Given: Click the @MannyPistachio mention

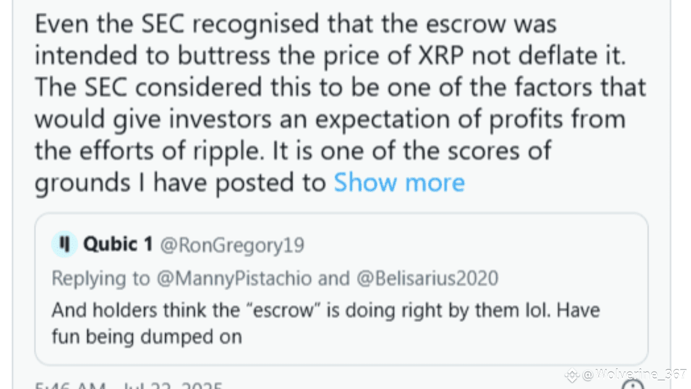Looking at the screenshot, I should (x=234, y=278).
